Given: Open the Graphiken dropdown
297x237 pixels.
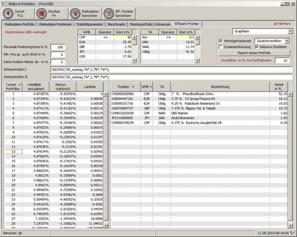Looking at the screenshot, I should (289, 31).
